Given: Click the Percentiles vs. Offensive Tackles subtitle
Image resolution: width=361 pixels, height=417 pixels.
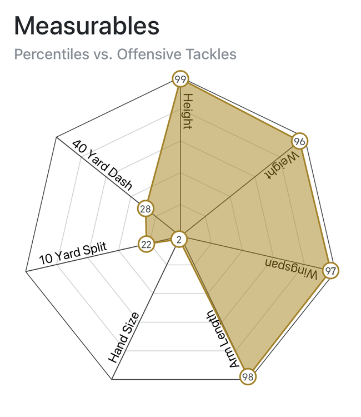Looking at the screenshot, I should 125,54.
